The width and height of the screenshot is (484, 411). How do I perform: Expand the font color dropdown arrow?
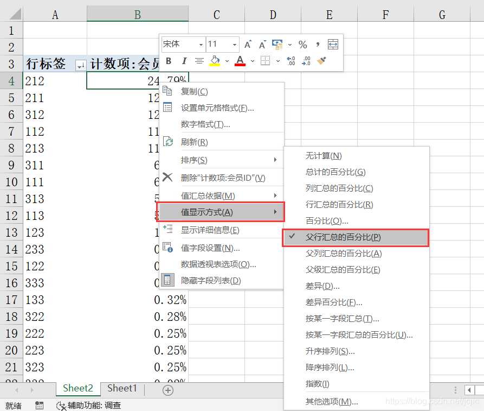point(253,61)
